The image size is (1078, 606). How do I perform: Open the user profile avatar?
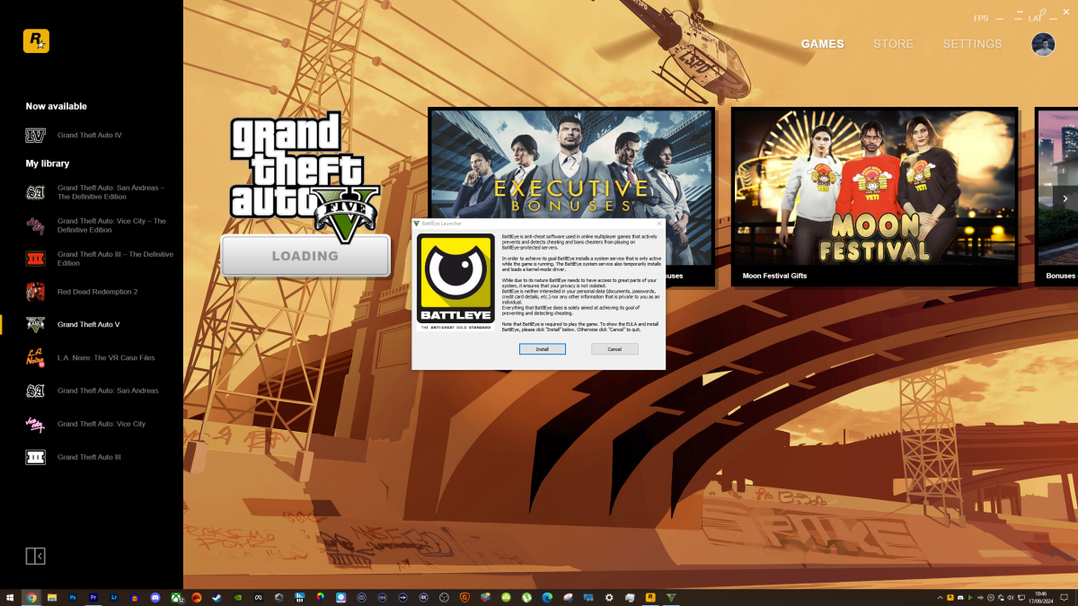(1043, 44)
